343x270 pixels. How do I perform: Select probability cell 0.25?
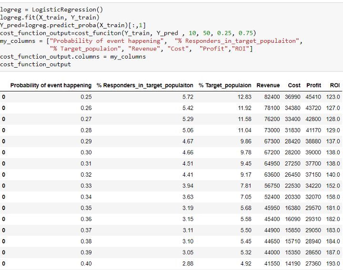[x=86, y=97]
